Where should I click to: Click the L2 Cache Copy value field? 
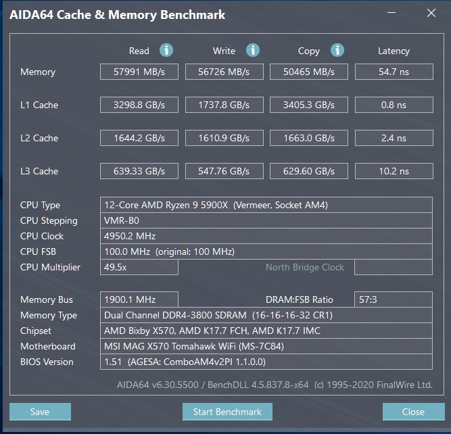(x=309, y=138)
